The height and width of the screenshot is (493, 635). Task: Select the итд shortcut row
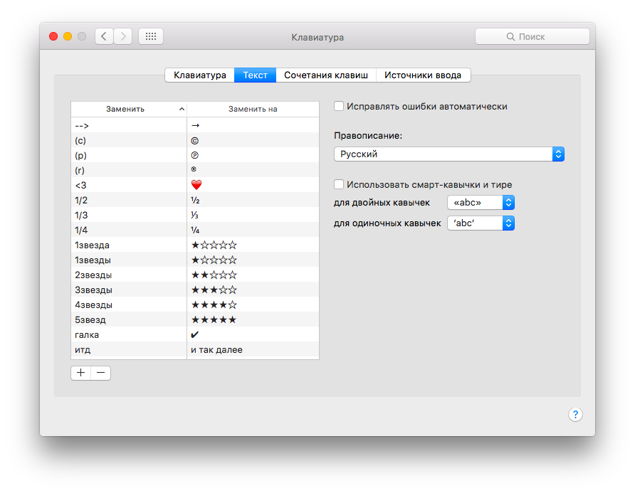[x=195, y=350]
